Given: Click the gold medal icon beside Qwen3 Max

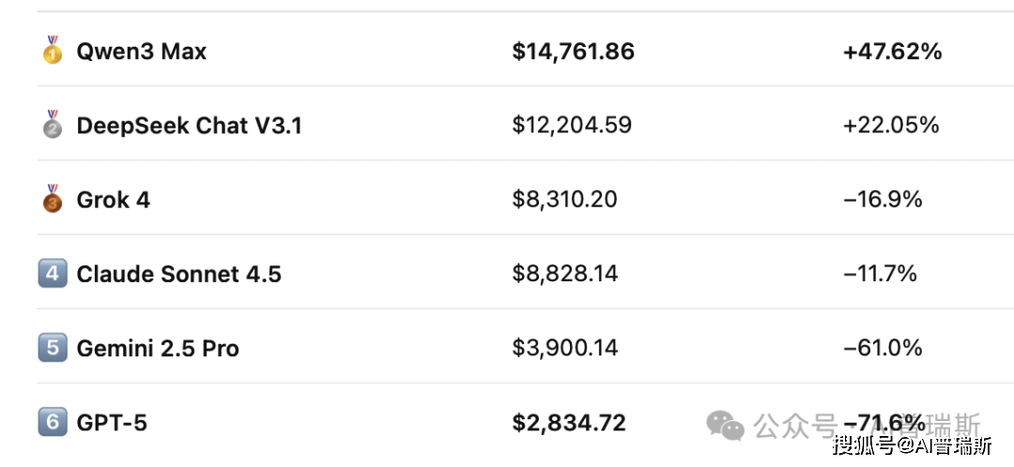Looking at the screenshot, I should [53, 51].
